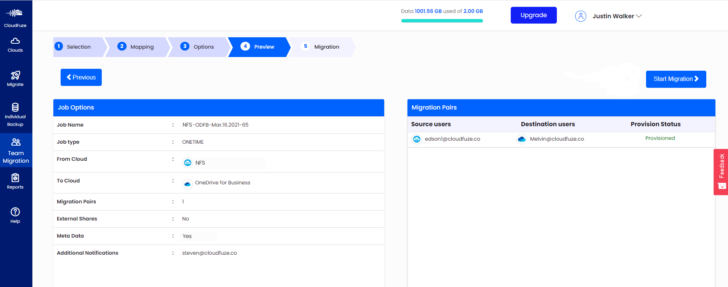Click the NFS source cloud value
Viewport: 728px width, 287px height.
point(200,163)
